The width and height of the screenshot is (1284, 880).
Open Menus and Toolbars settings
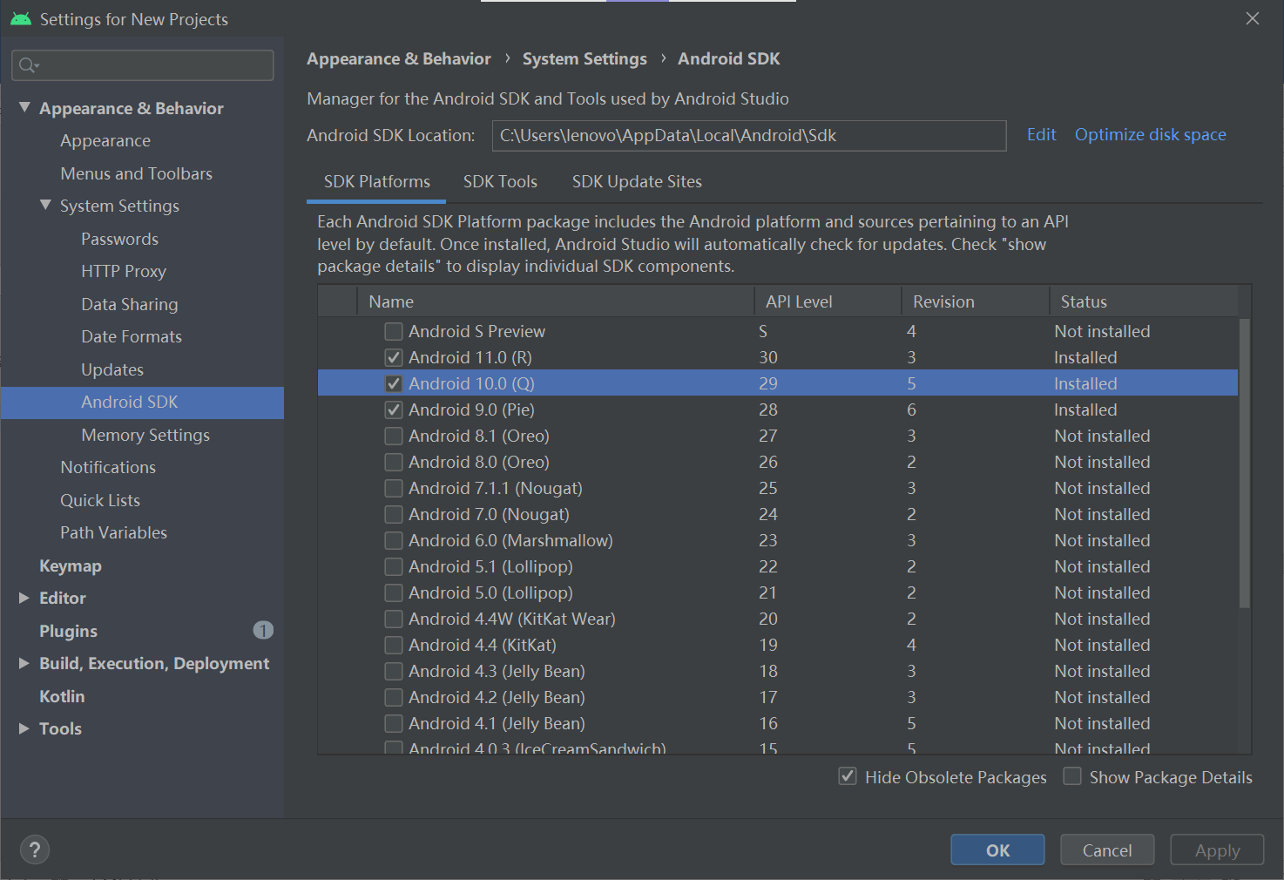tap(137, 173)
